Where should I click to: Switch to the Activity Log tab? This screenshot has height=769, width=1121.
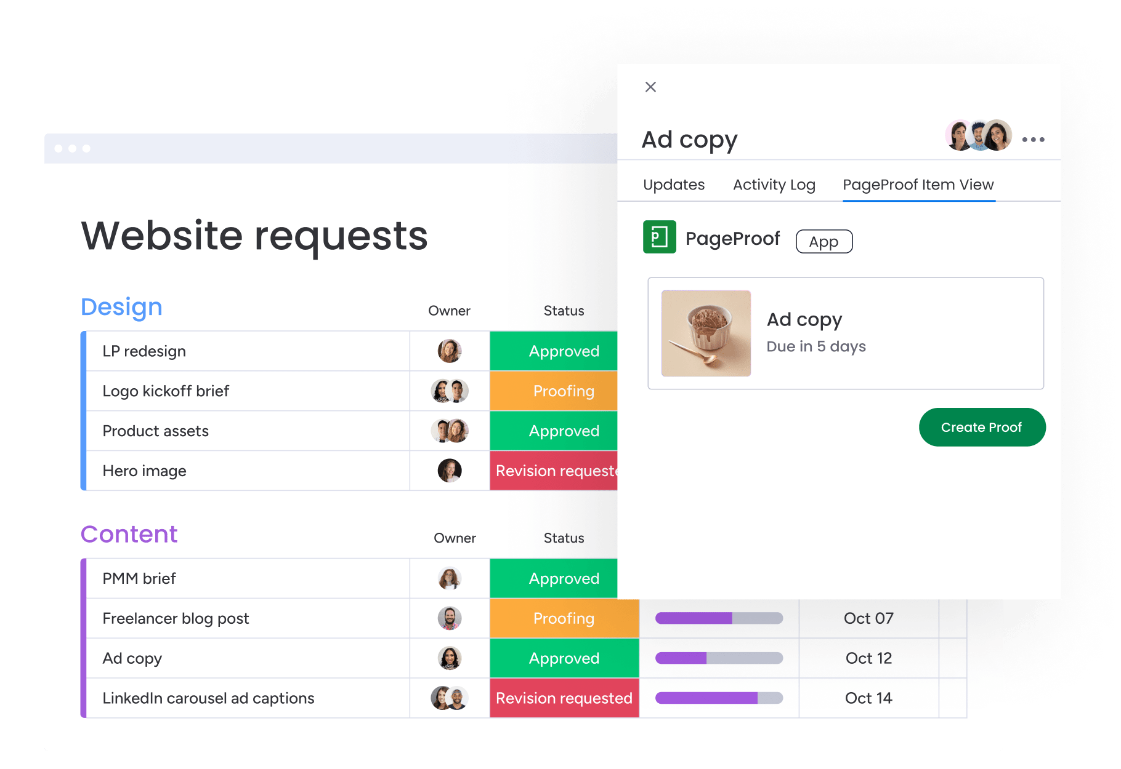(774, 185)
